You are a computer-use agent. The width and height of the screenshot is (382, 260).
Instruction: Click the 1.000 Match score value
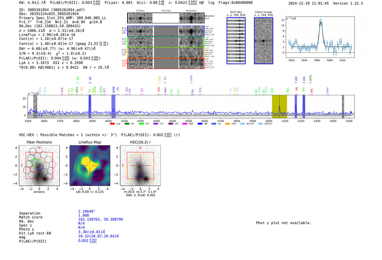coord(83,216)
